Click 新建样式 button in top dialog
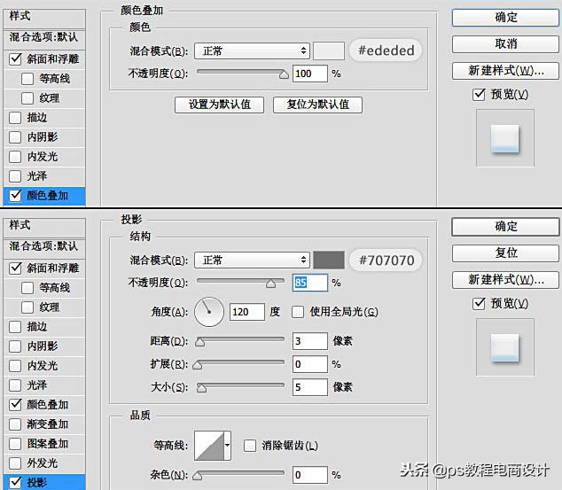 [505, 71]
